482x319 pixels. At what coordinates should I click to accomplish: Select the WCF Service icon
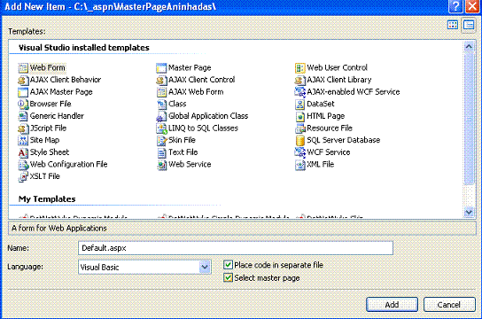[x=299, y=152]
